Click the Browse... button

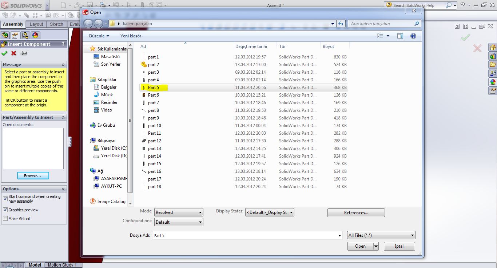coord(33,176)
